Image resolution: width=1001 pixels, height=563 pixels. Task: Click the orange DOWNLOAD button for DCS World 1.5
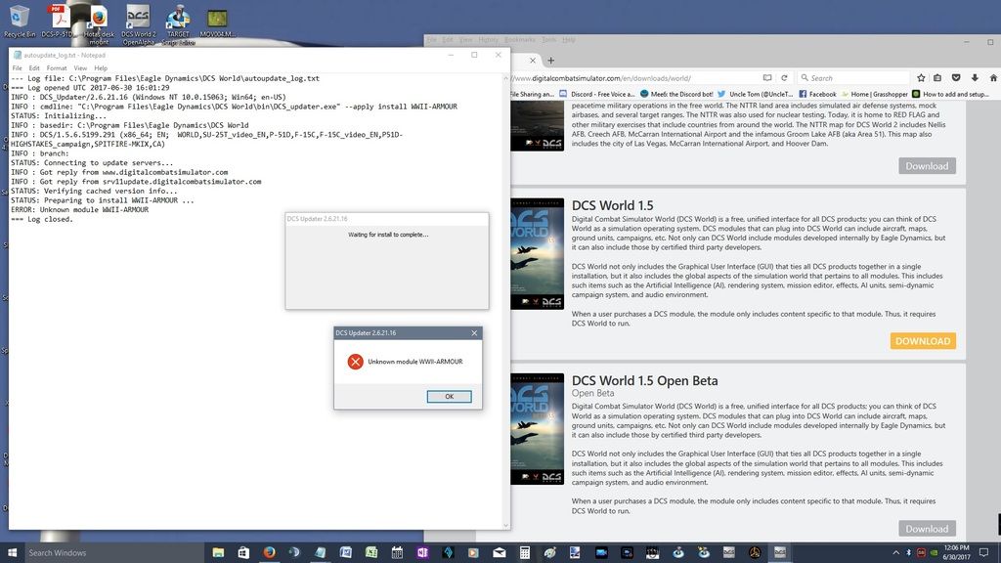923,341
